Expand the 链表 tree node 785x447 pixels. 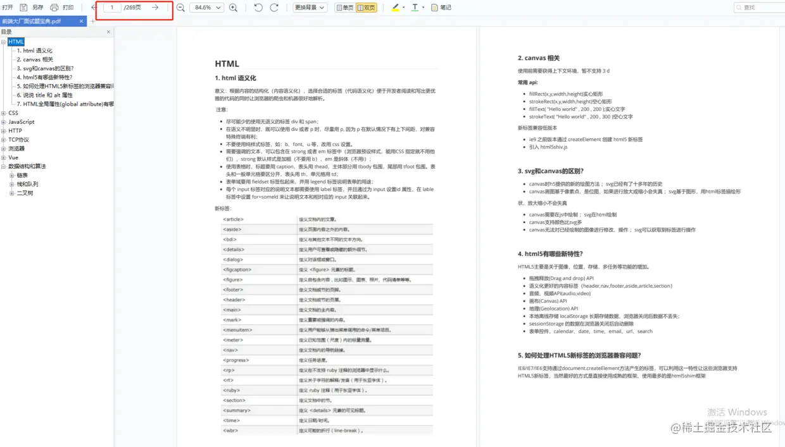(12, 175)
